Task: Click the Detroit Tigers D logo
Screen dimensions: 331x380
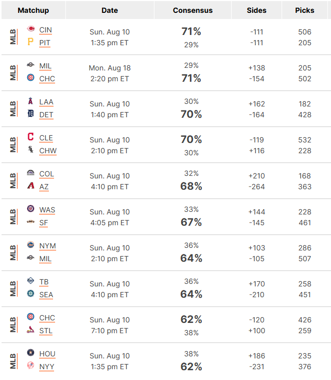Action: (x=30, y=114)
